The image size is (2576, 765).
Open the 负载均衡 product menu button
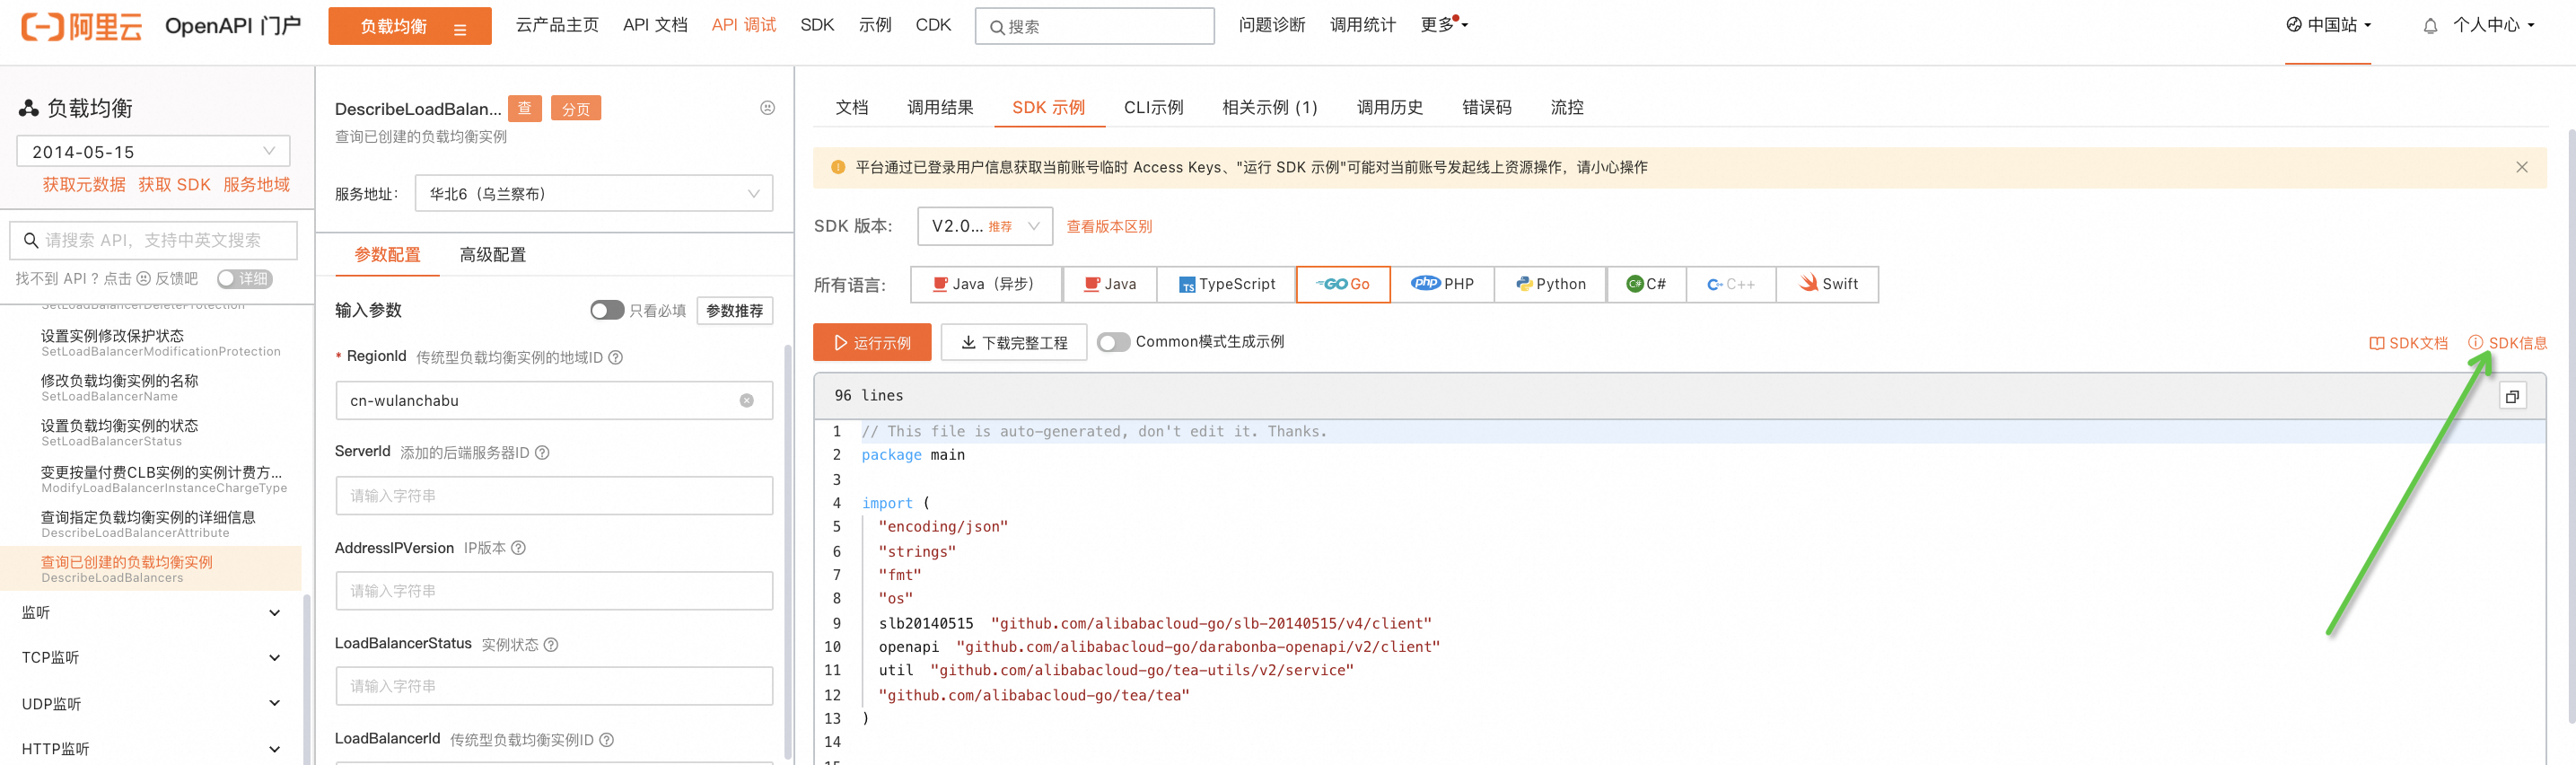point(410,27)
